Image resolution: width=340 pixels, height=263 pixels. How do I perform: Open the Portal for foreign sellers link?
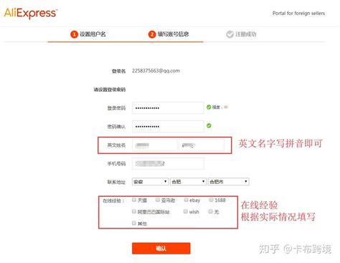coord(298,14)
